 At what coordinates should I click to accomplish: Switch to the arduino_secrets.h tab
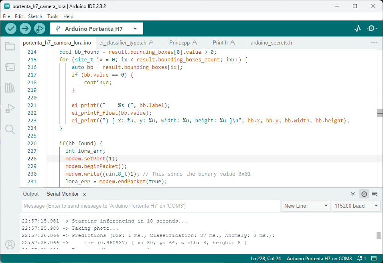click(x=271, y=43)
